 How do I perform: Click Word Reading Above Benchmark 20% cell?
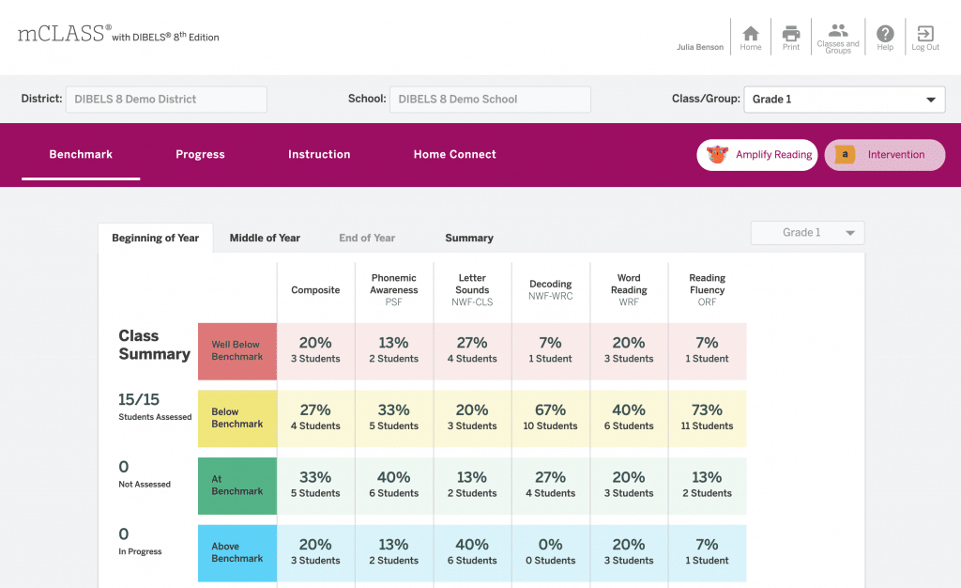(x=629, y=553)
